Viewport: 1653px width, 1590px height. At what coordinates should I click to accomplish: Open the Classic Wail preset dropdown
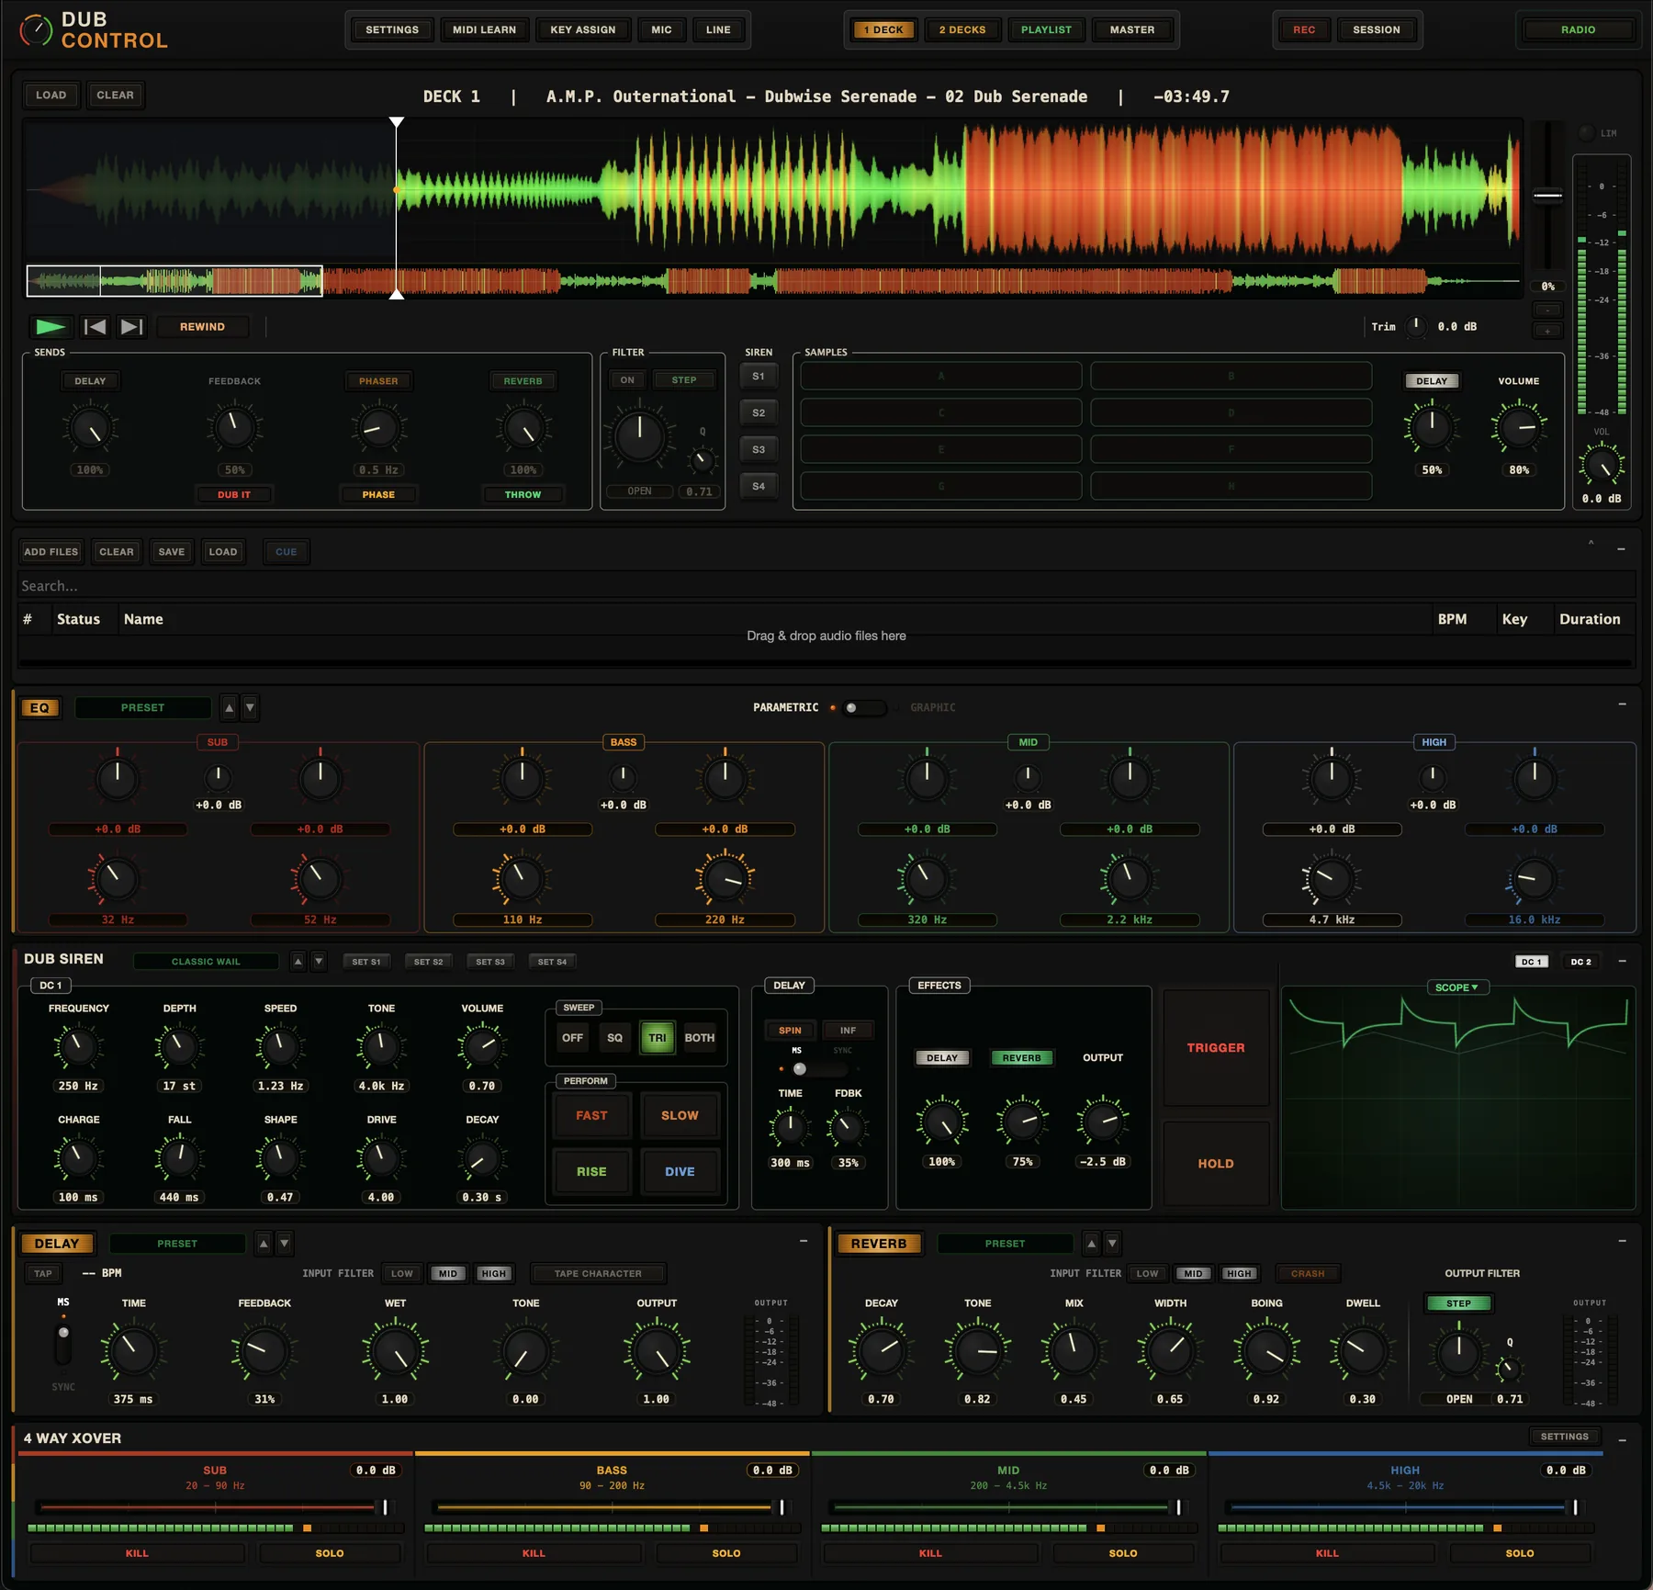click(x=206, y=962)
